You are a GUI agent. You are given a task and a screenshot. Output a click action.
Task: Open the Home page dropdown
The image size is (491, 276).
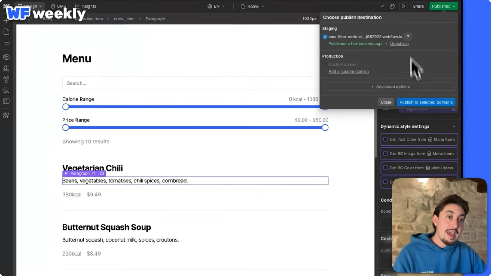[x=253, y=6]
